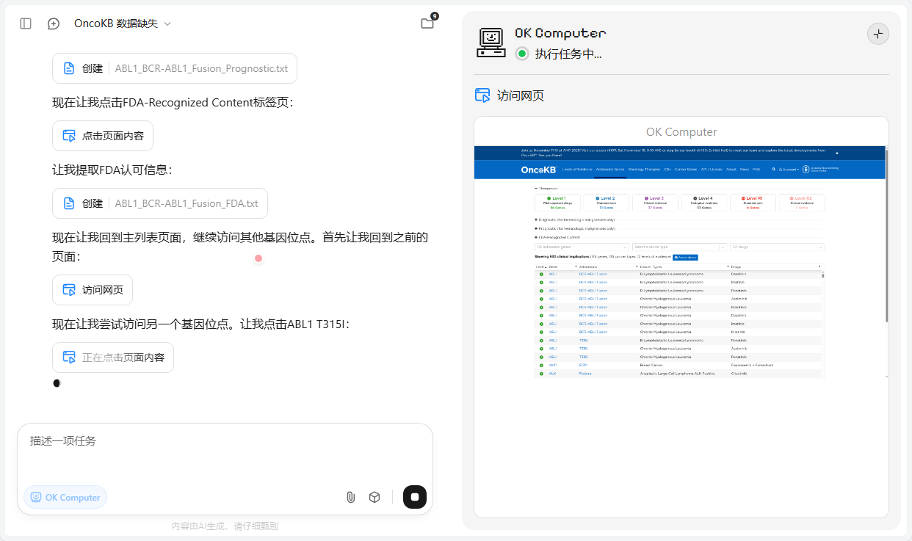
Task: Sort table by Cancer Types column header
Action: click(x=684, y=266)
